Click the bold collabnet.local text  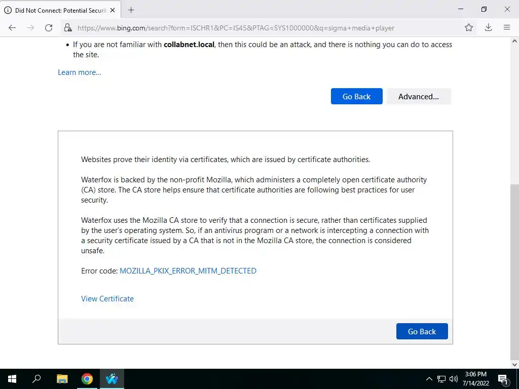pyautogui.click(x=189, y=45)
